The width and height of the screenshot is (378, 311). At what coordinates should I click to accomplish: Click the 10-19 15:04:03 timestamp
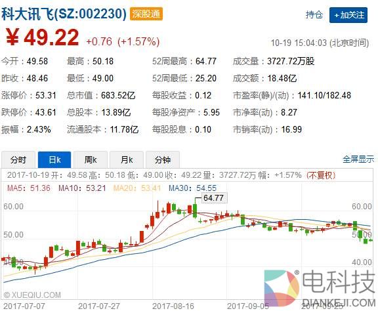(x=320, y=43)
